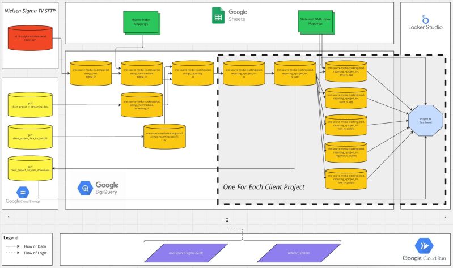Click the Google Cloud Run icon
The height and width of the screenshot is (268, 453).
tap(425, 246)
